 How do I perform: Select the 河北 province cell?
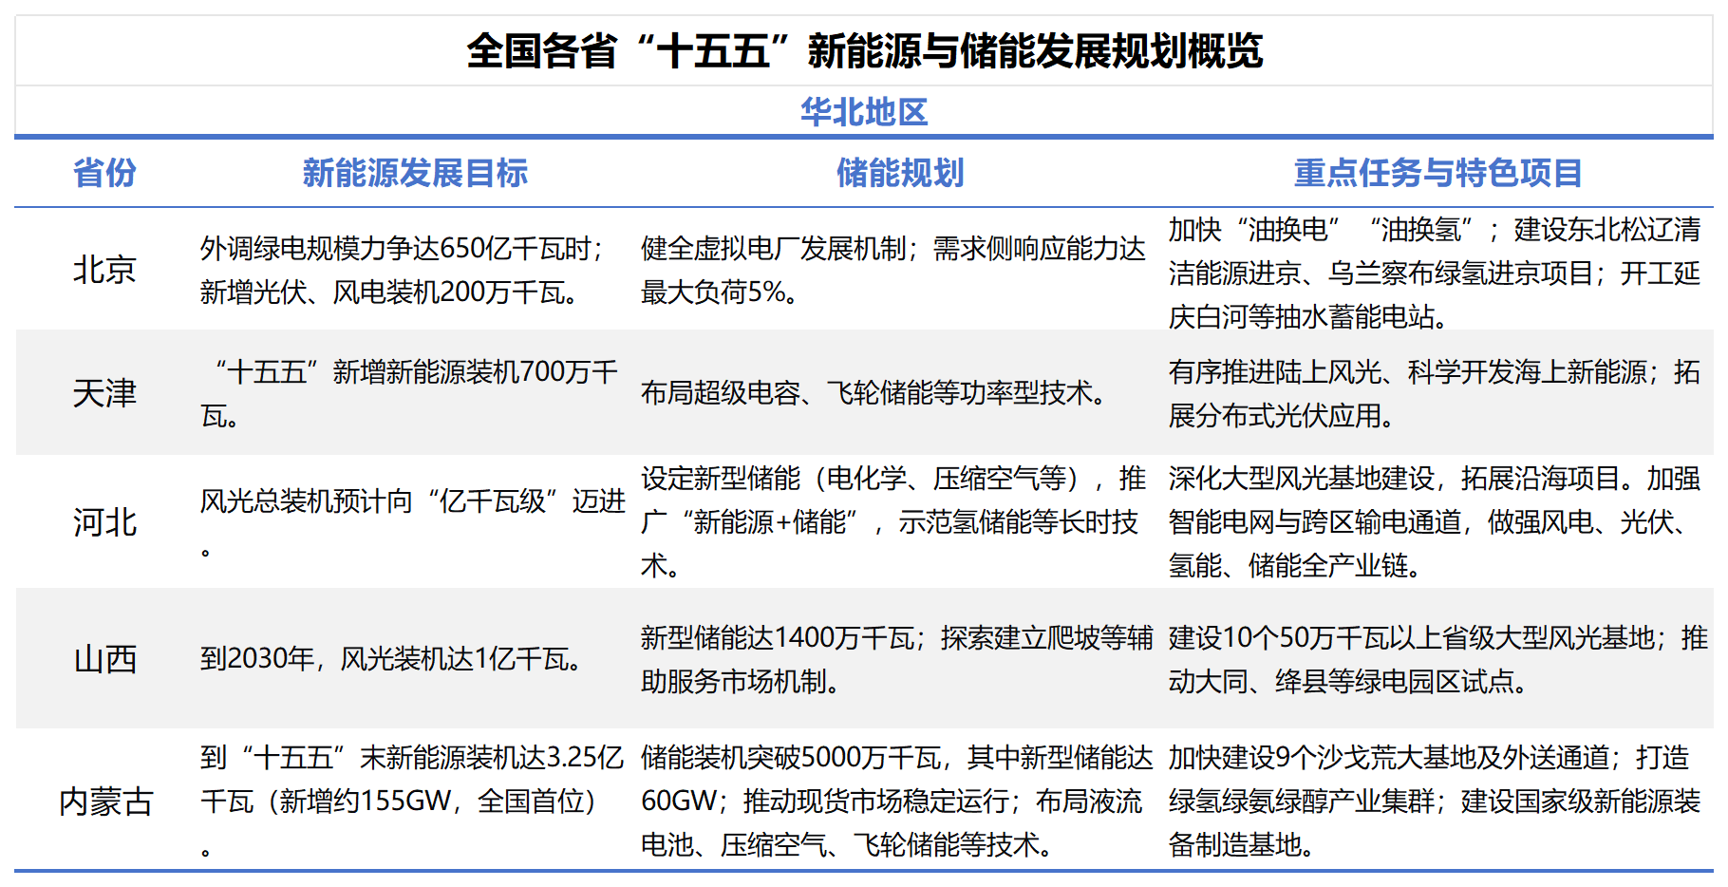104,522
